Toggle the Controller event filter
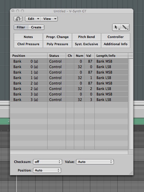 click(x=116, y=37)
